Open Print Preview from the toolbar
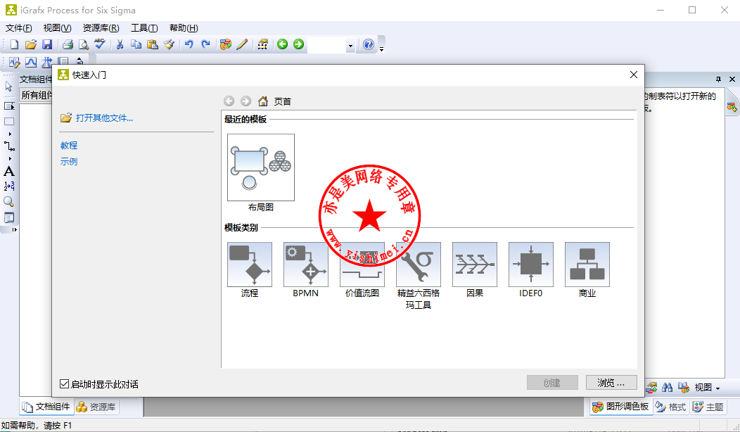 84,44
